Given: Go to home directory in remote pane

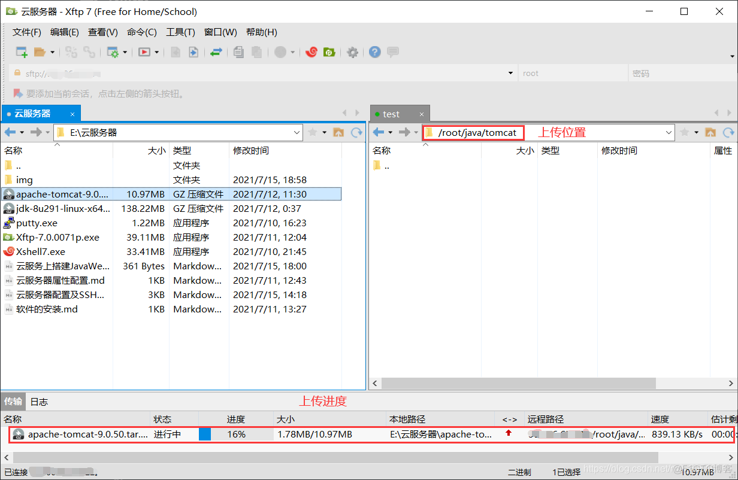Looking at the screenshot, I should (x=710, y=132).
